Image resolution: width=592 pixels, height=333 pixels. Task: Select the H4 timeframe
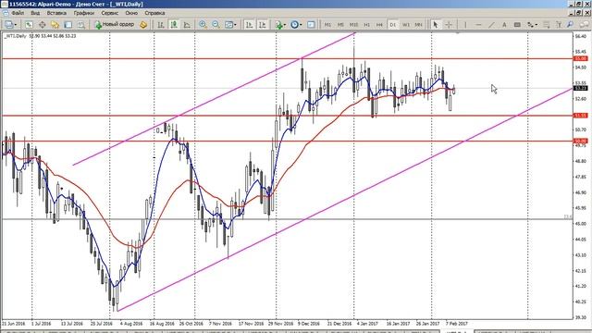pyautogui.click(x=379, y=25)
